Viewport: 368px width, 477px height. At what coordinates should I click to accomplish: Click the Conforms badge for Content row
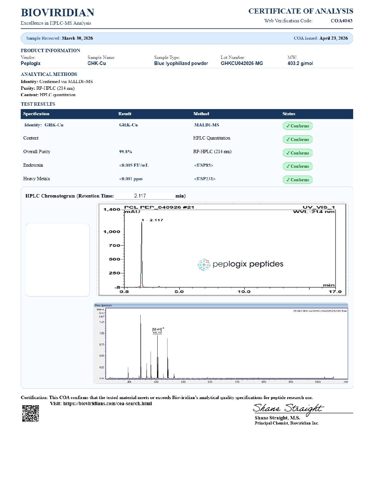pyautogui.click(x=298, y=140)
